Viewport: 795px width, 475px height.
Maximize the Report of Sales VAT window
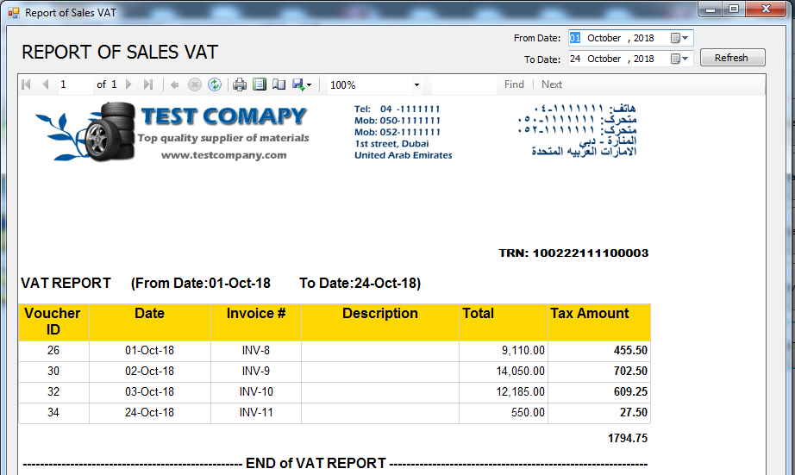(734, 9)
